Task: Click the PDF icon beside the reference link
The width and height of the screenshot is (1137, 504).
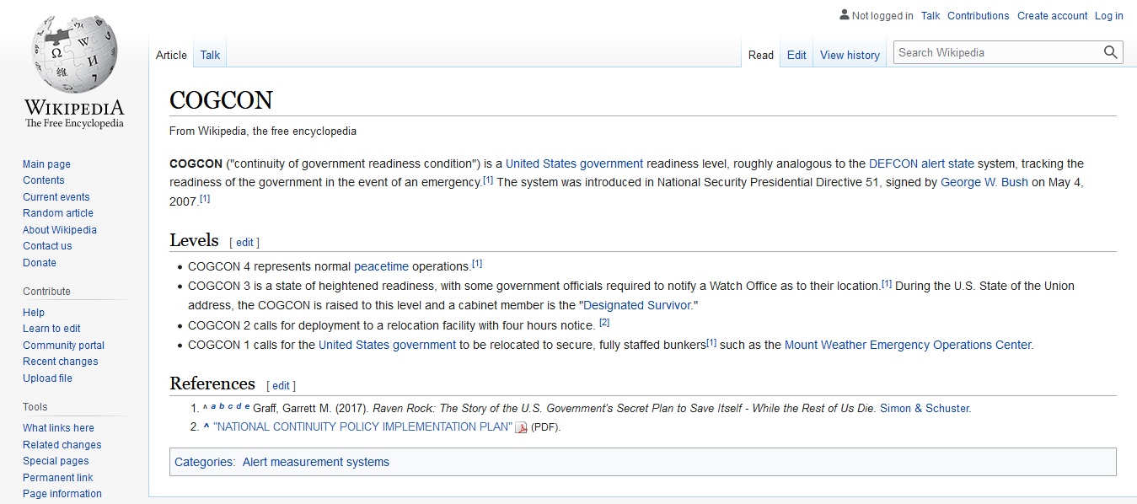Action: click(521, 427)
